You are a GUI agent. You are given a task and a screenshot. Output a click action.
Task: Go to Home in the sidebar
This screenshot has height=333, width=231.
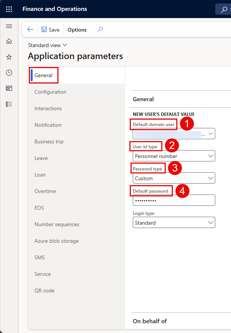9,41
